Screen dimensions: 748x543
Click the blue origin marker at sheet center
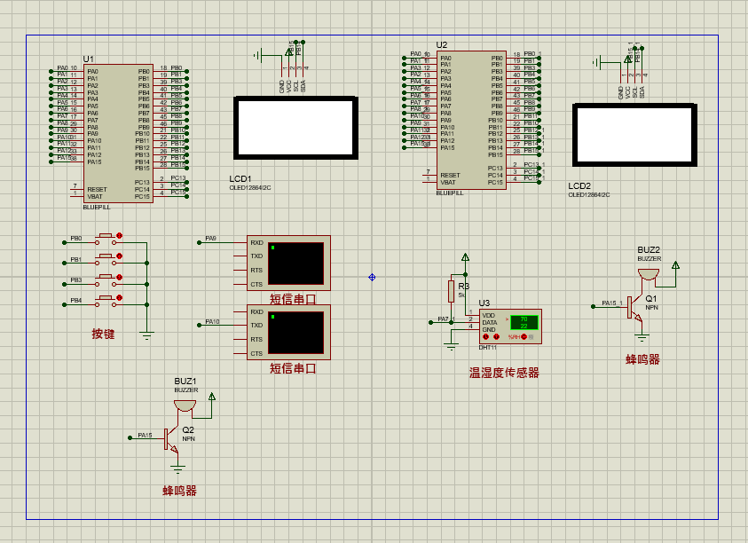[x=372, y=277]
